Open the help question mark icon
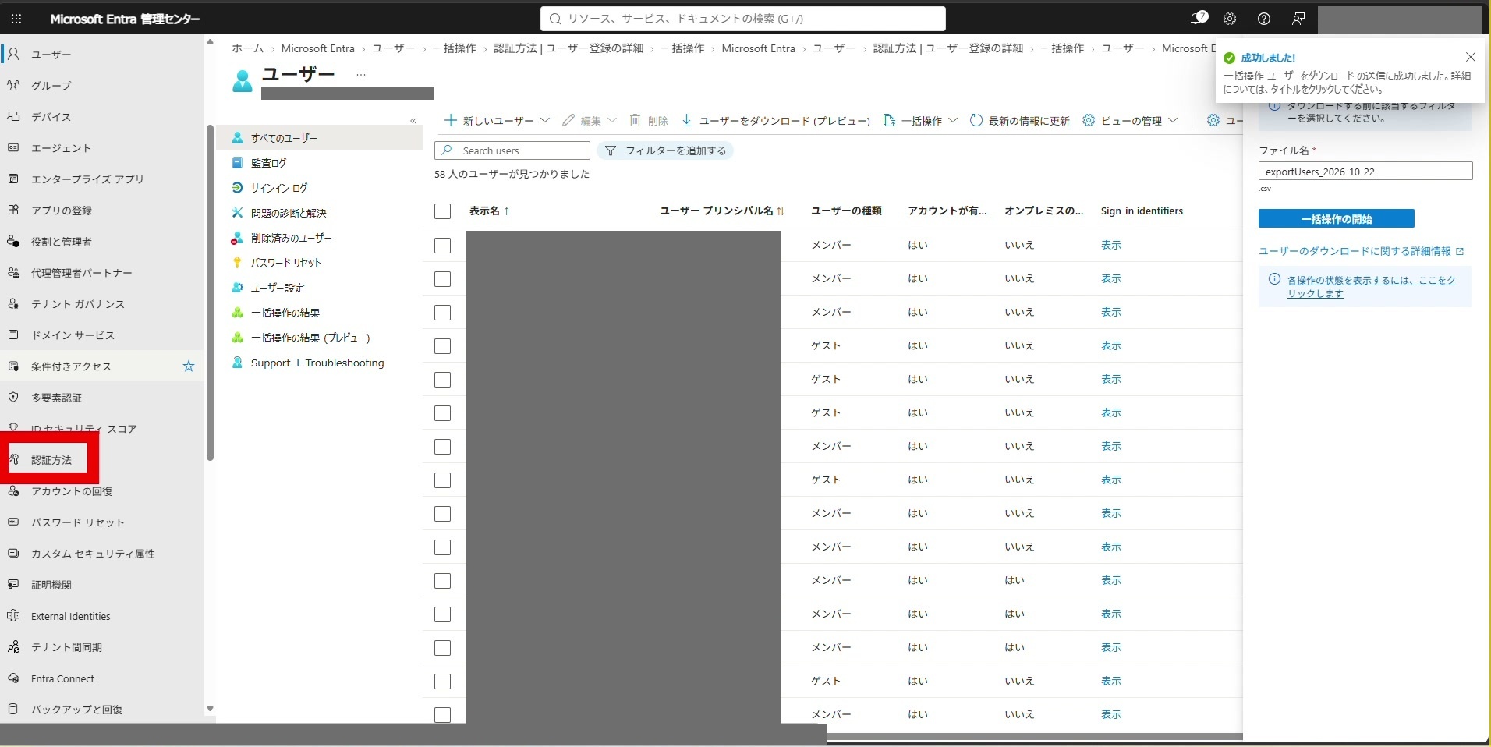This screenshot has height=747, width=1491. 1264,19
